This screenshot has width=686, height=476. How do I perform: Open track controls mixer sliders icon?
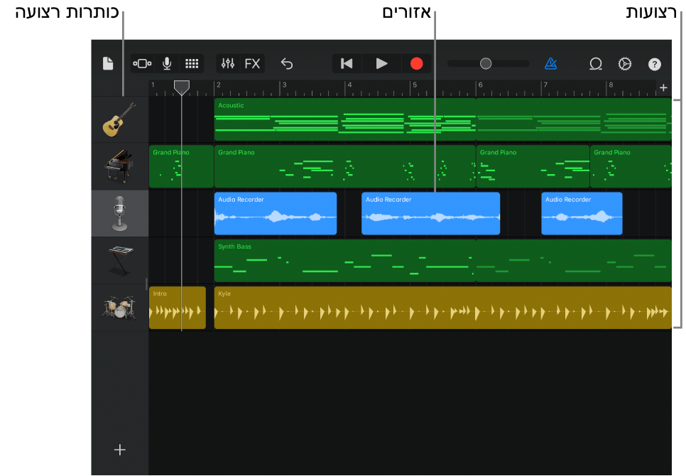[228, 63]
